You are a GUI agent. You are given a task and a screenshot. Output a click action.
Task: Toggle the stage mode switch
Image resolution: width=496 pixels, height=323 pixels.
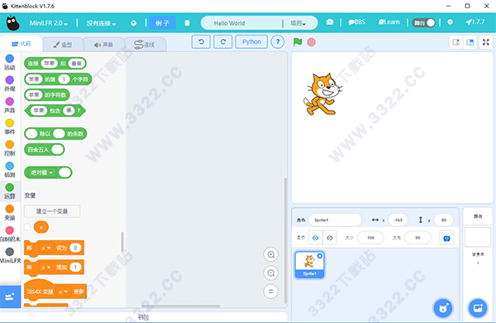pyautogui.click(x=424, y=23)
